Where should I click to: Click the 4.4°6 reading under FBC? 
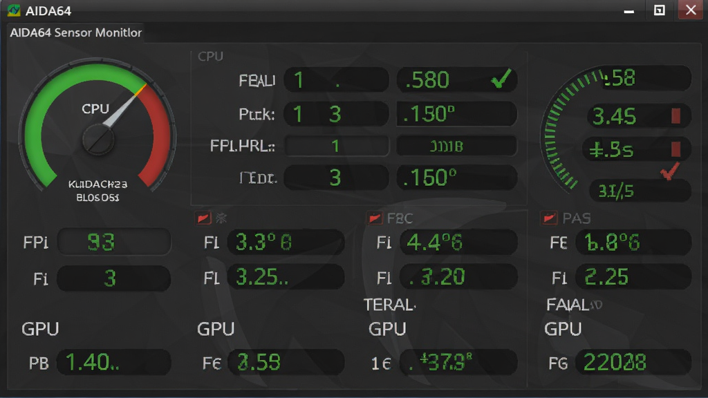(458, 243)
